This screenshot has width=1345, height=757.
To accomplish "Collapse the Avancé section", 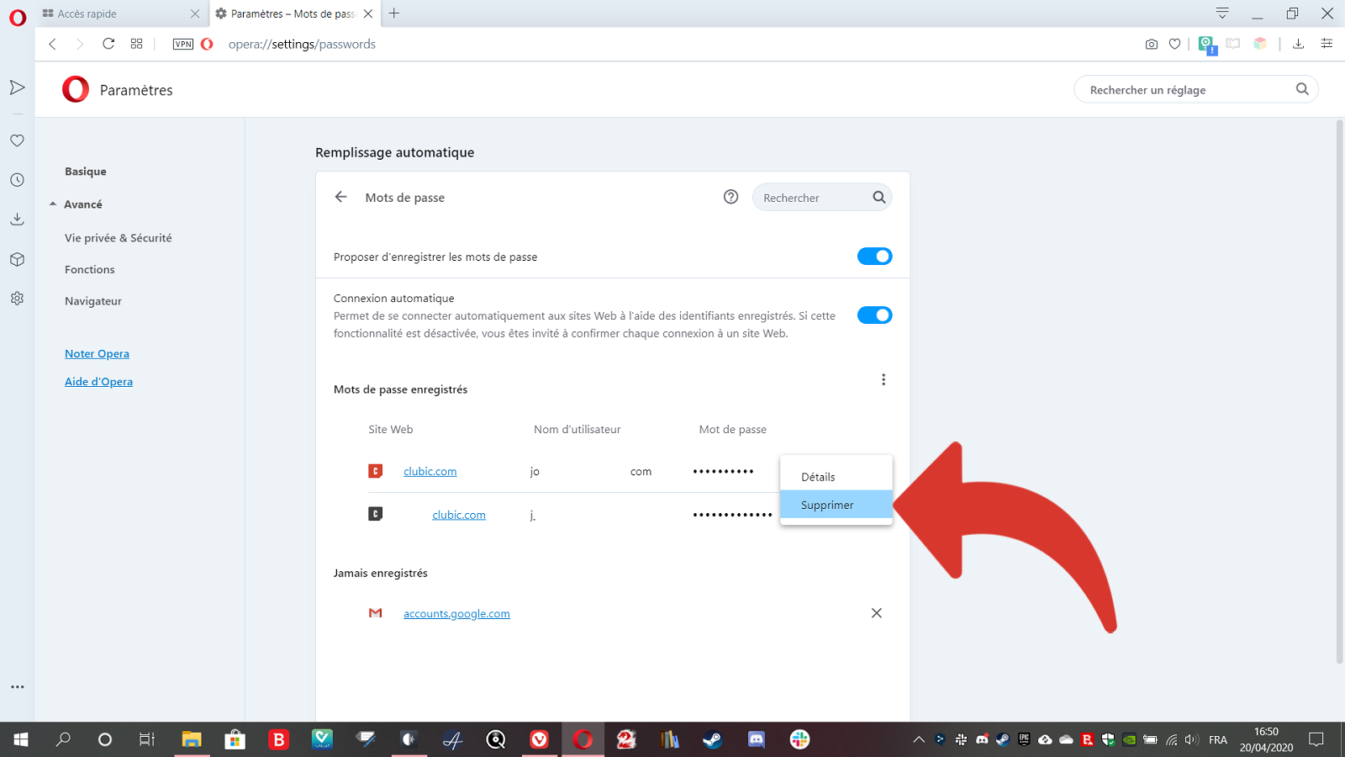I will (x=82, y=204).
